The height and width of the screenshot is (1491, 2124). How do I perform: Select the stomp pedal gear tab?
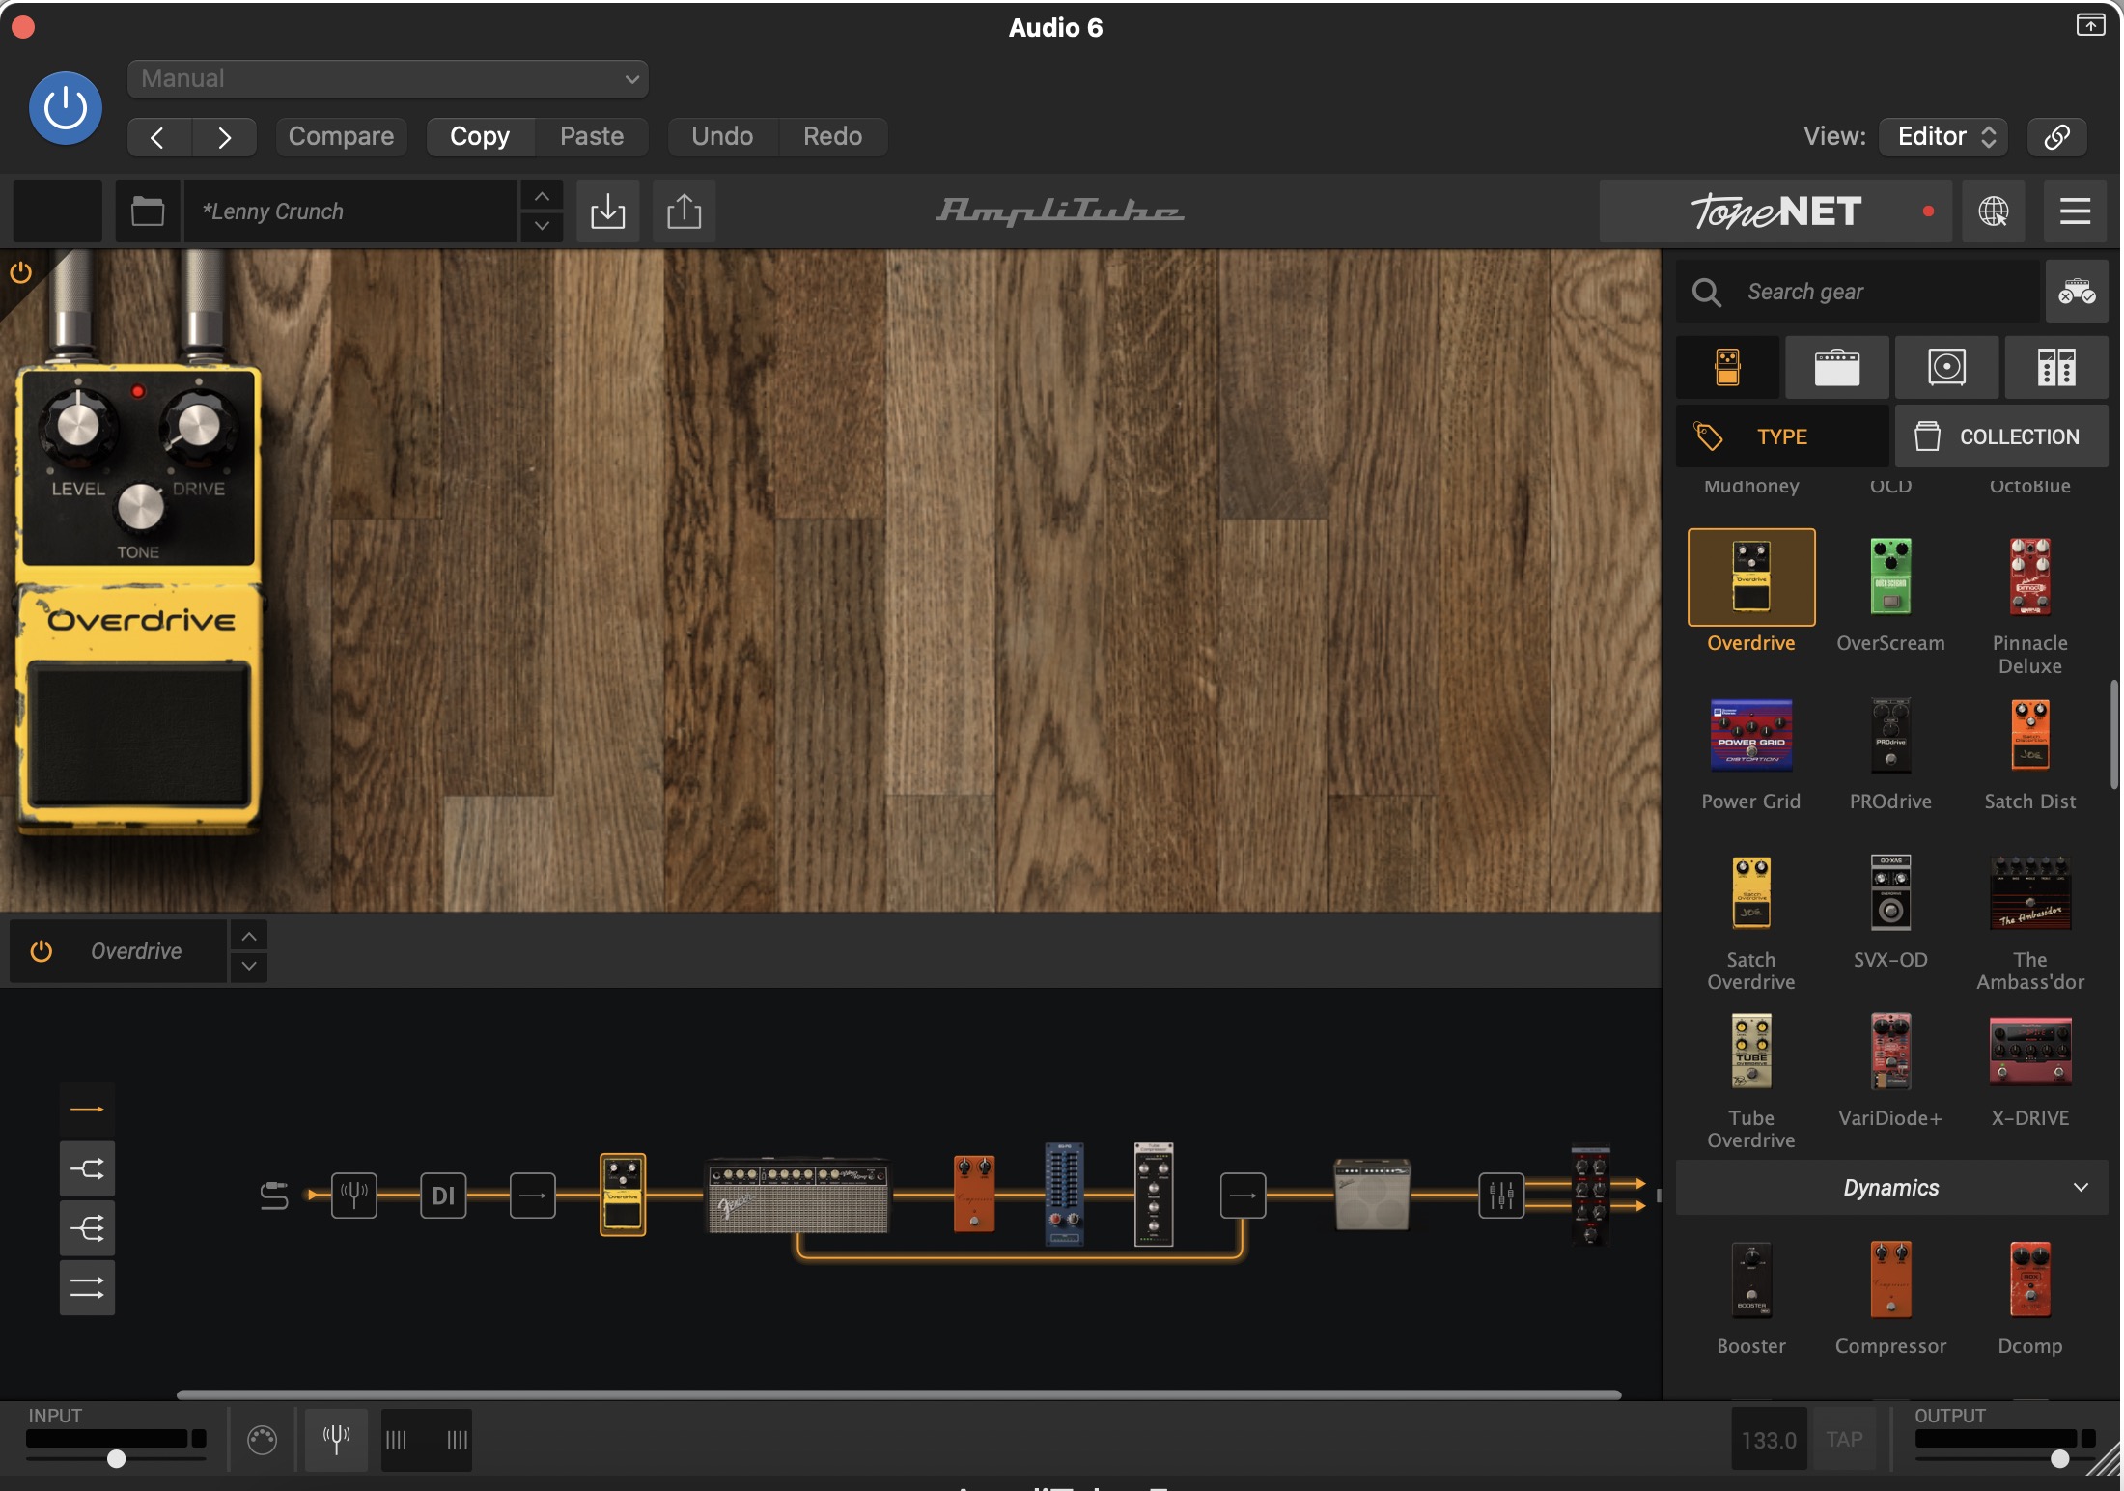[x=1728, y=367]
